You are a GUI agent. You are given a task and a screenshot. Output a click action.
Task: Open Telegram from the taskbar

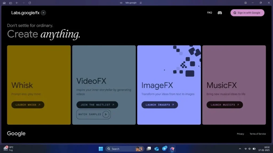(164, 148)
